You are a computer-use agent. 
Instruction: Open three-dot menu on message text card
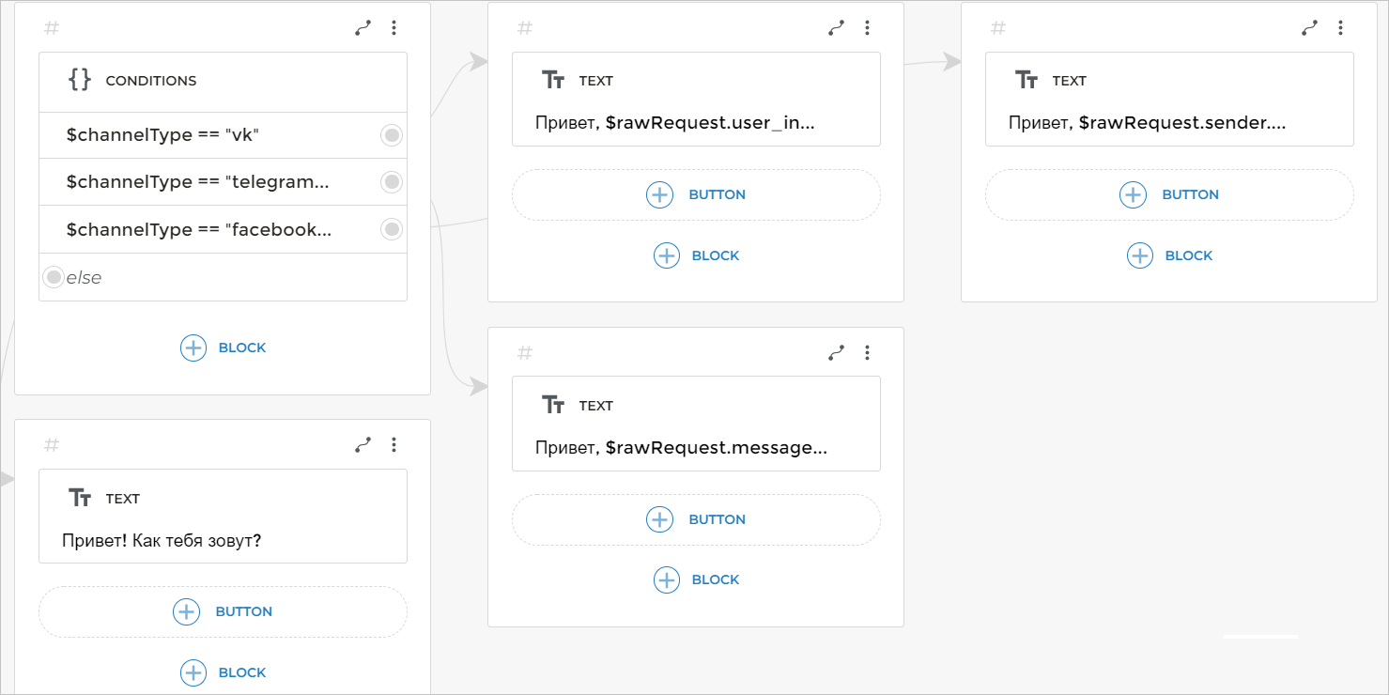[868, 353]
